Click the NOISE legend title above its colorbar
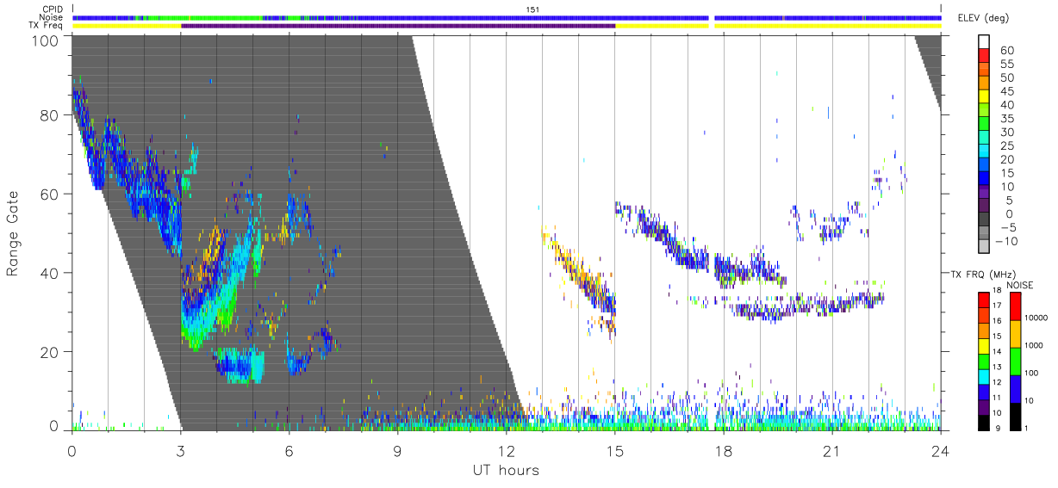The image size is (1058, 488). click(1021, 285)
